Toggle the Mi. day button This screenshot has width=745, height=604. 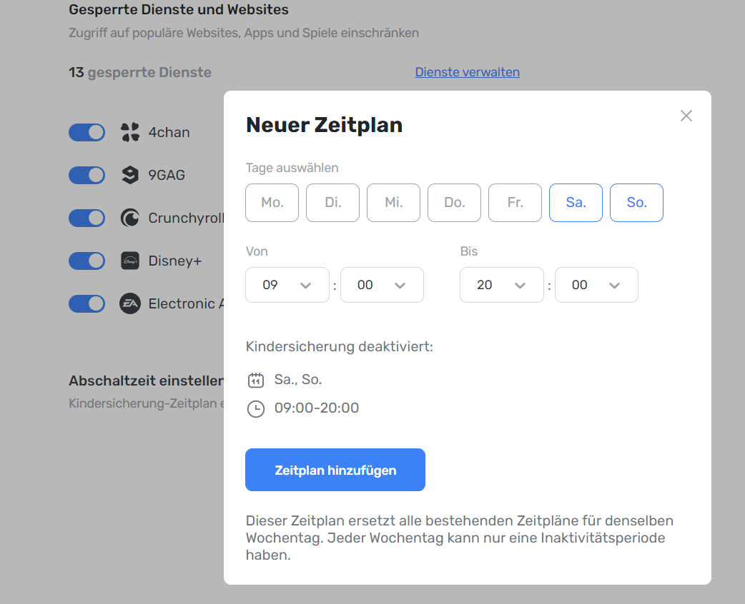pos(393,203)
